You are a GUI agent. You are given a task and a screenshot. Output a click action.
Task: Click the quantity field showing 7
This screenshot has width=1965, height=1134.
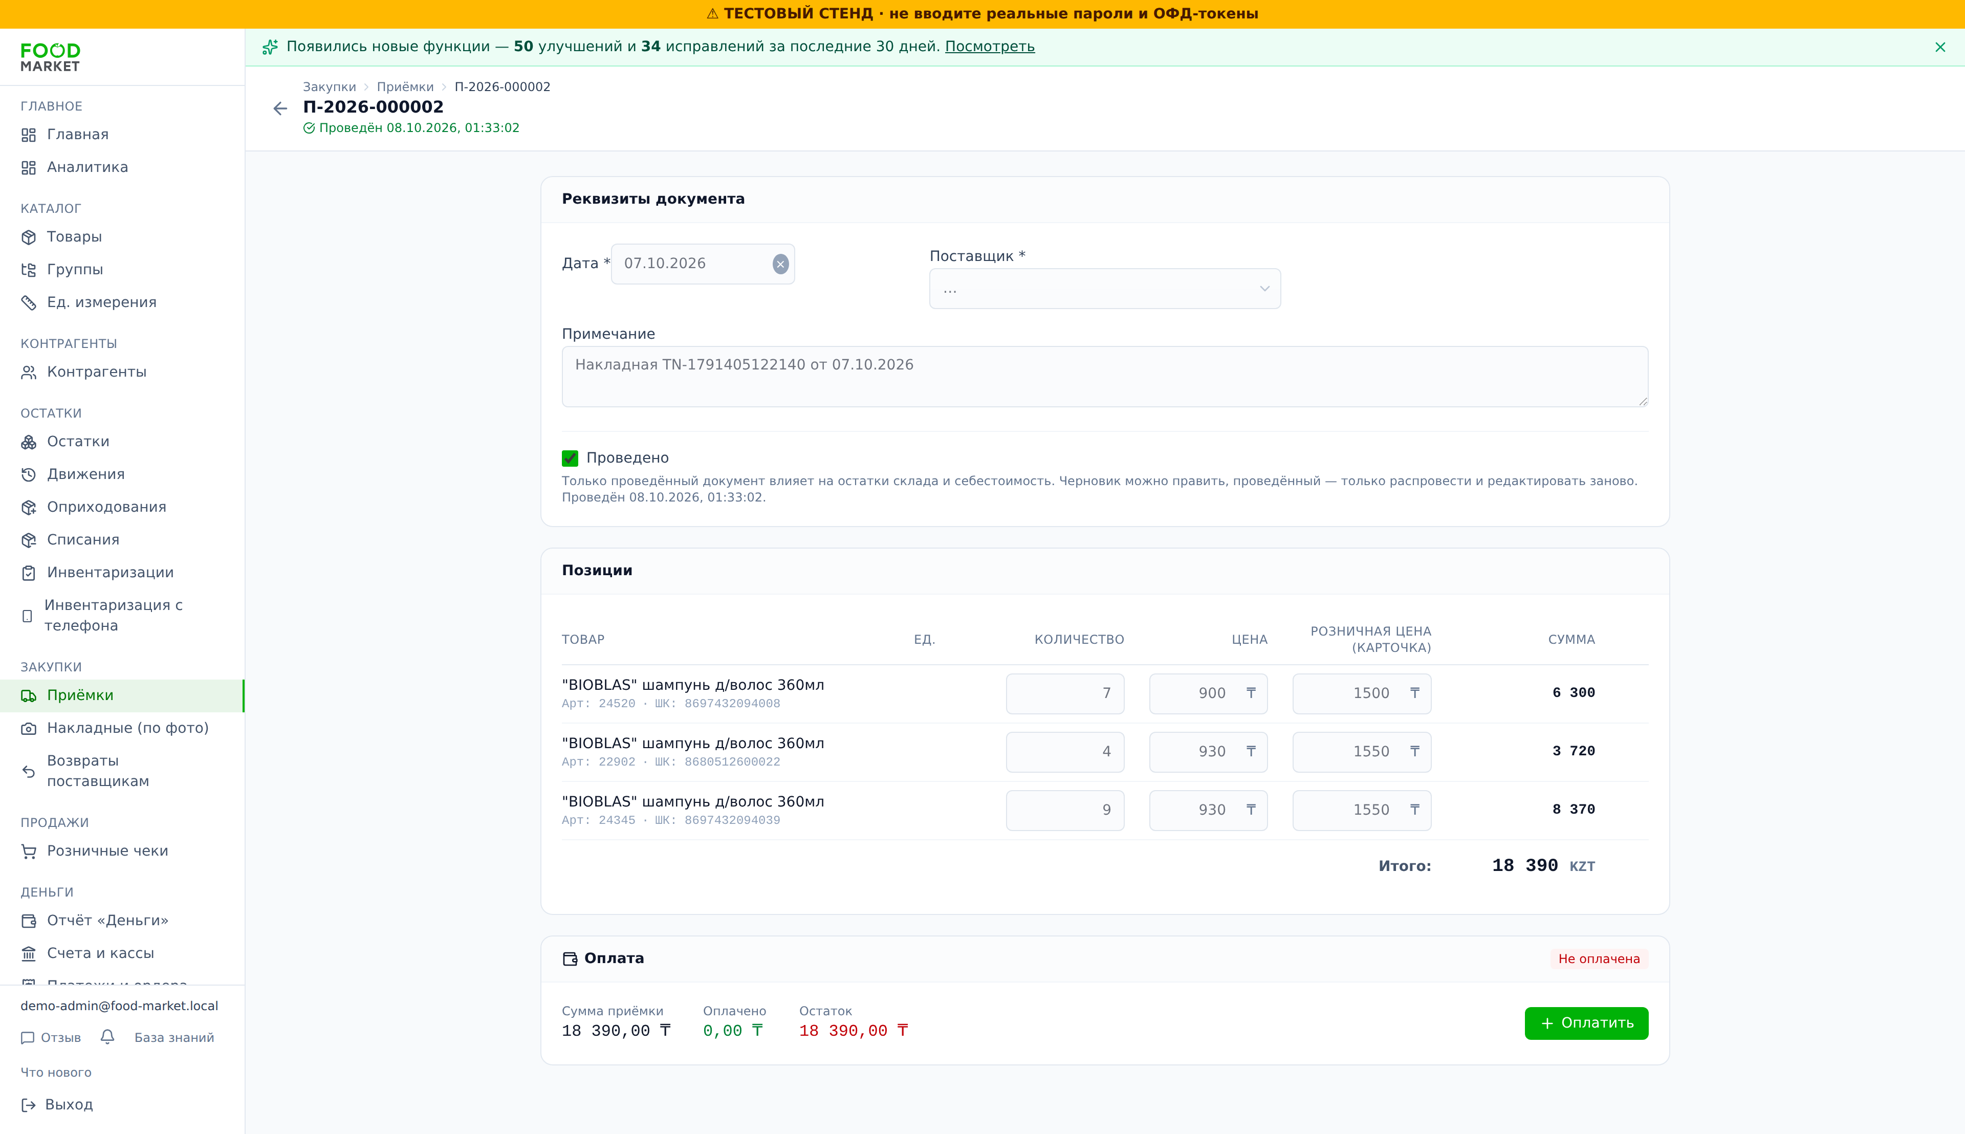click(1065, 693)
